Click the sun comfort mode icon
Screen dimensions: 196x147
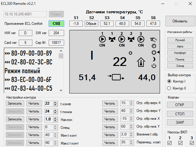pos(154,52)
